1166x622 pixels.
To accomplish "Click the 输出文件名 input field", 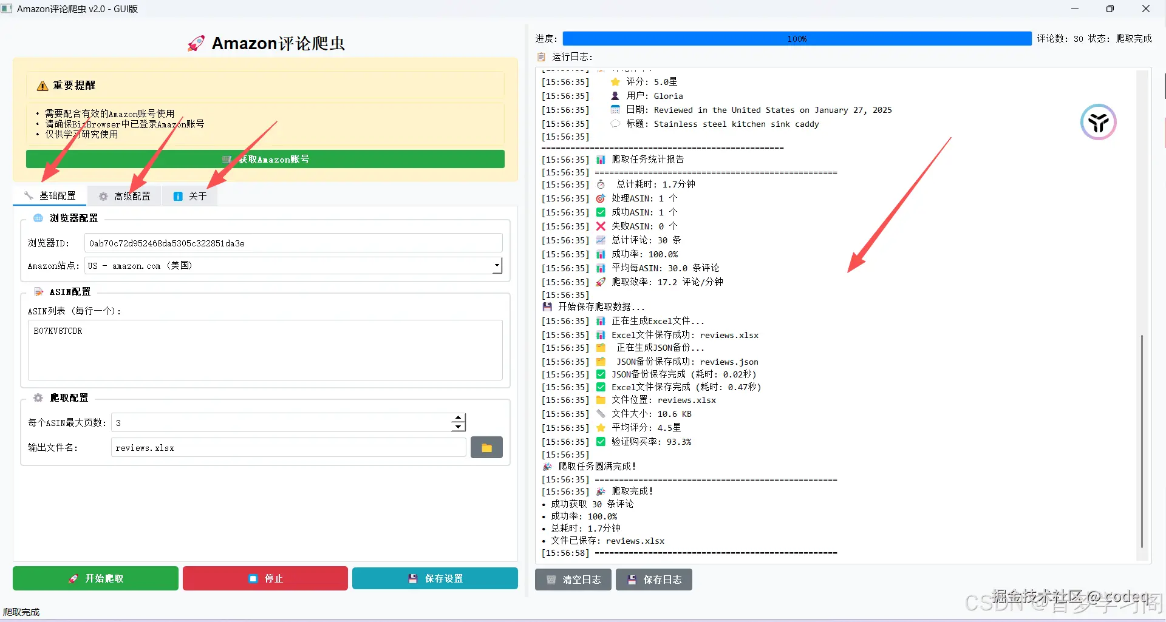I will pyautogui.click(x=288, y=448).
